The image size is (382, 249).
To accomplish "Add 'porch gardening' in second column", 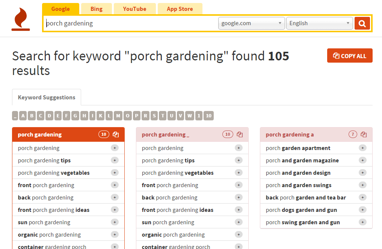I will click(239, 148).
